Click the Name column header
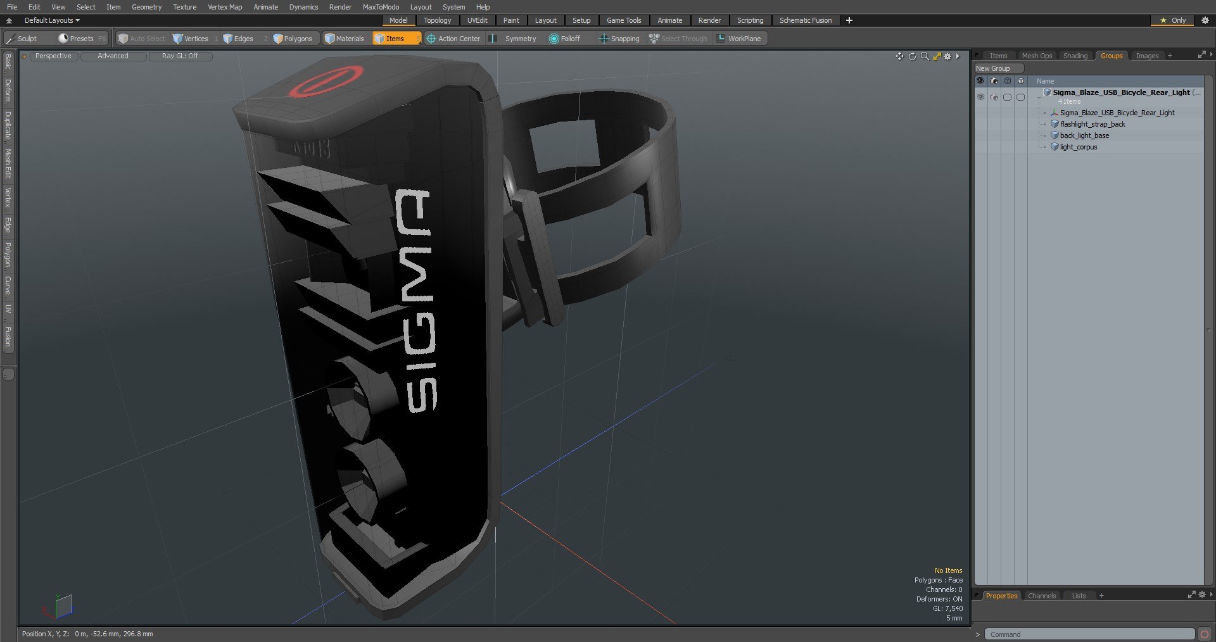The image size is (1216, 642). coord(1045,81)
